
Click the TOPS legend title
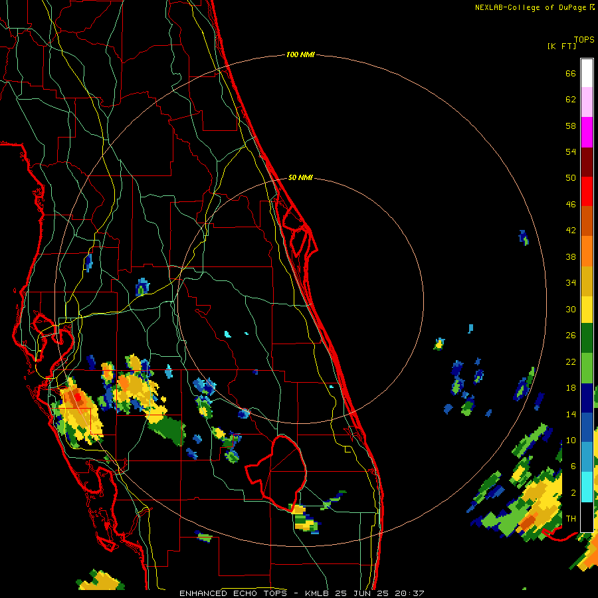point(584,40)
